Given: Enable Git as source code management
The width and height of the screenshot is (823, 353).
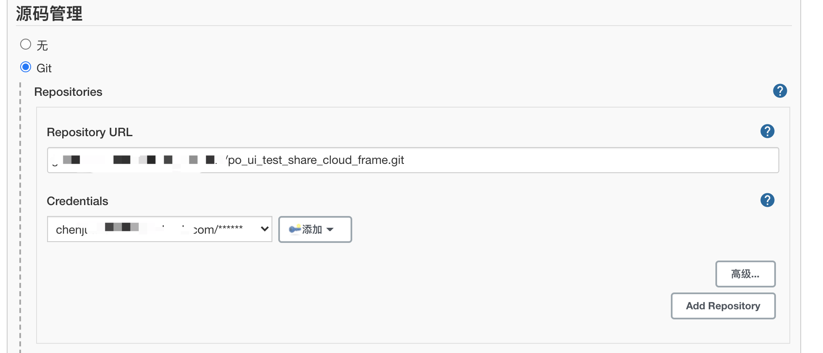Looking at the screenshot, I should tap(25, 67).
